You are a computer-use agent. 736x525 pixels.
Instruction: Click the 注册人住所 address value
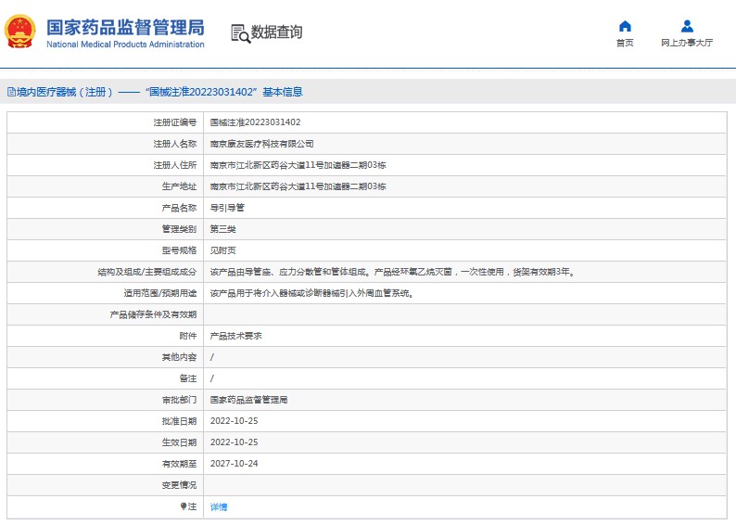(298, 165)
